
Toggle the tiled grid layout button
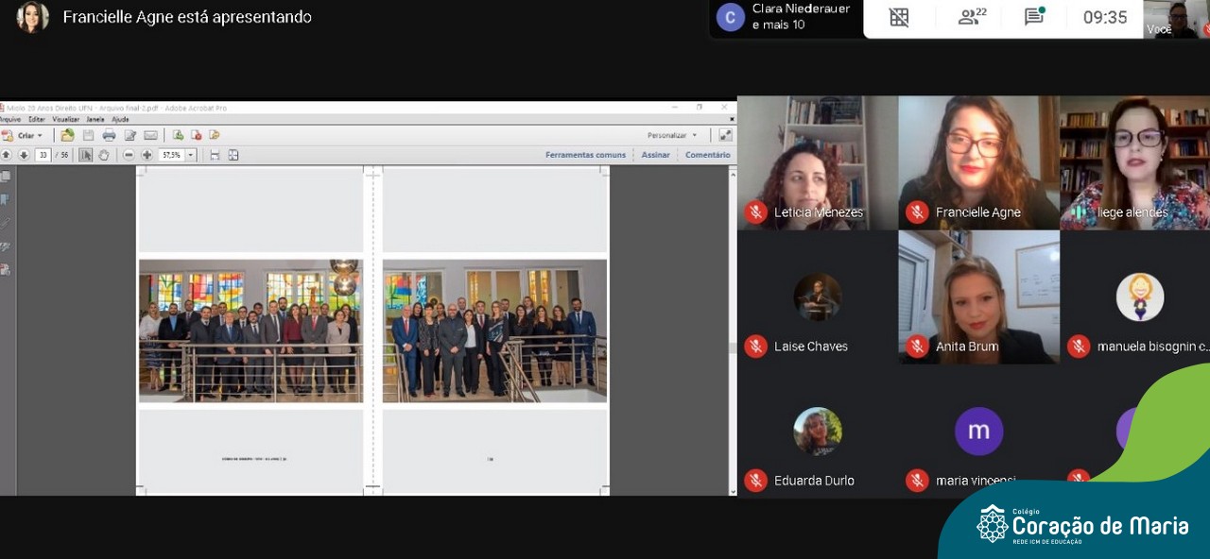tap(899, 17)
